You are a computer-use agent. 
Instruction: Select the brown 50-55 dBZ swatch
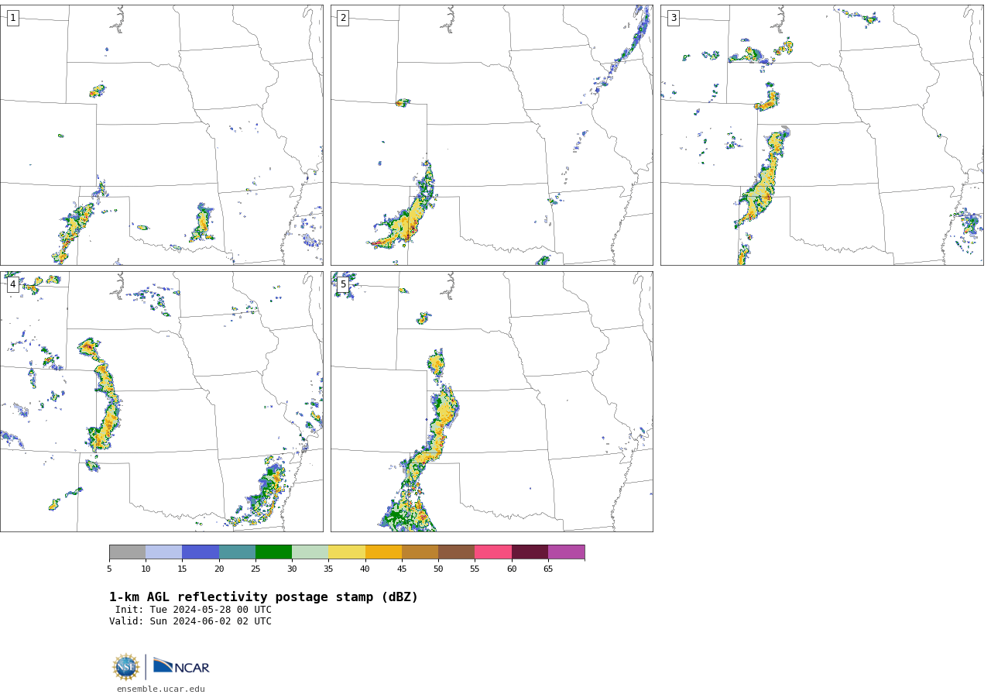[457, 552]
